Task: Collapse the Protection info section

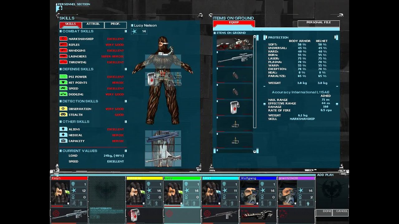Action: click(x=336, y=37)
